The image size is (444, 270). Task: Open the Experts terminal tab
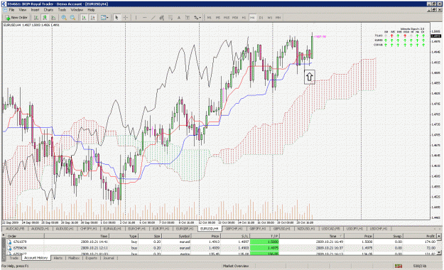(91, 258)
